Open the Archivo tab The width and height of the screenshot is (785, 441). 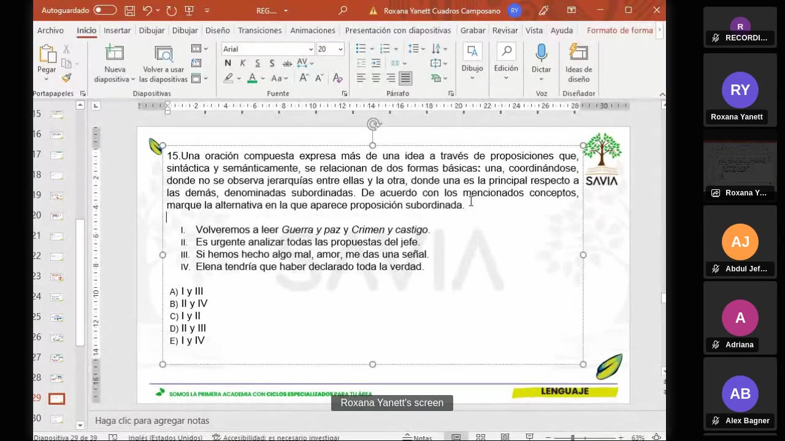click(x=50, y=30)
